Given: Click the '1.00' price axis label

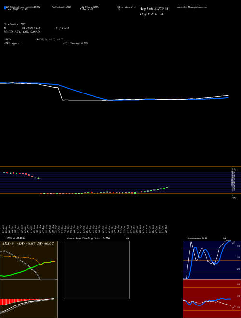Looking at the screenshot, I should [234, 197].
